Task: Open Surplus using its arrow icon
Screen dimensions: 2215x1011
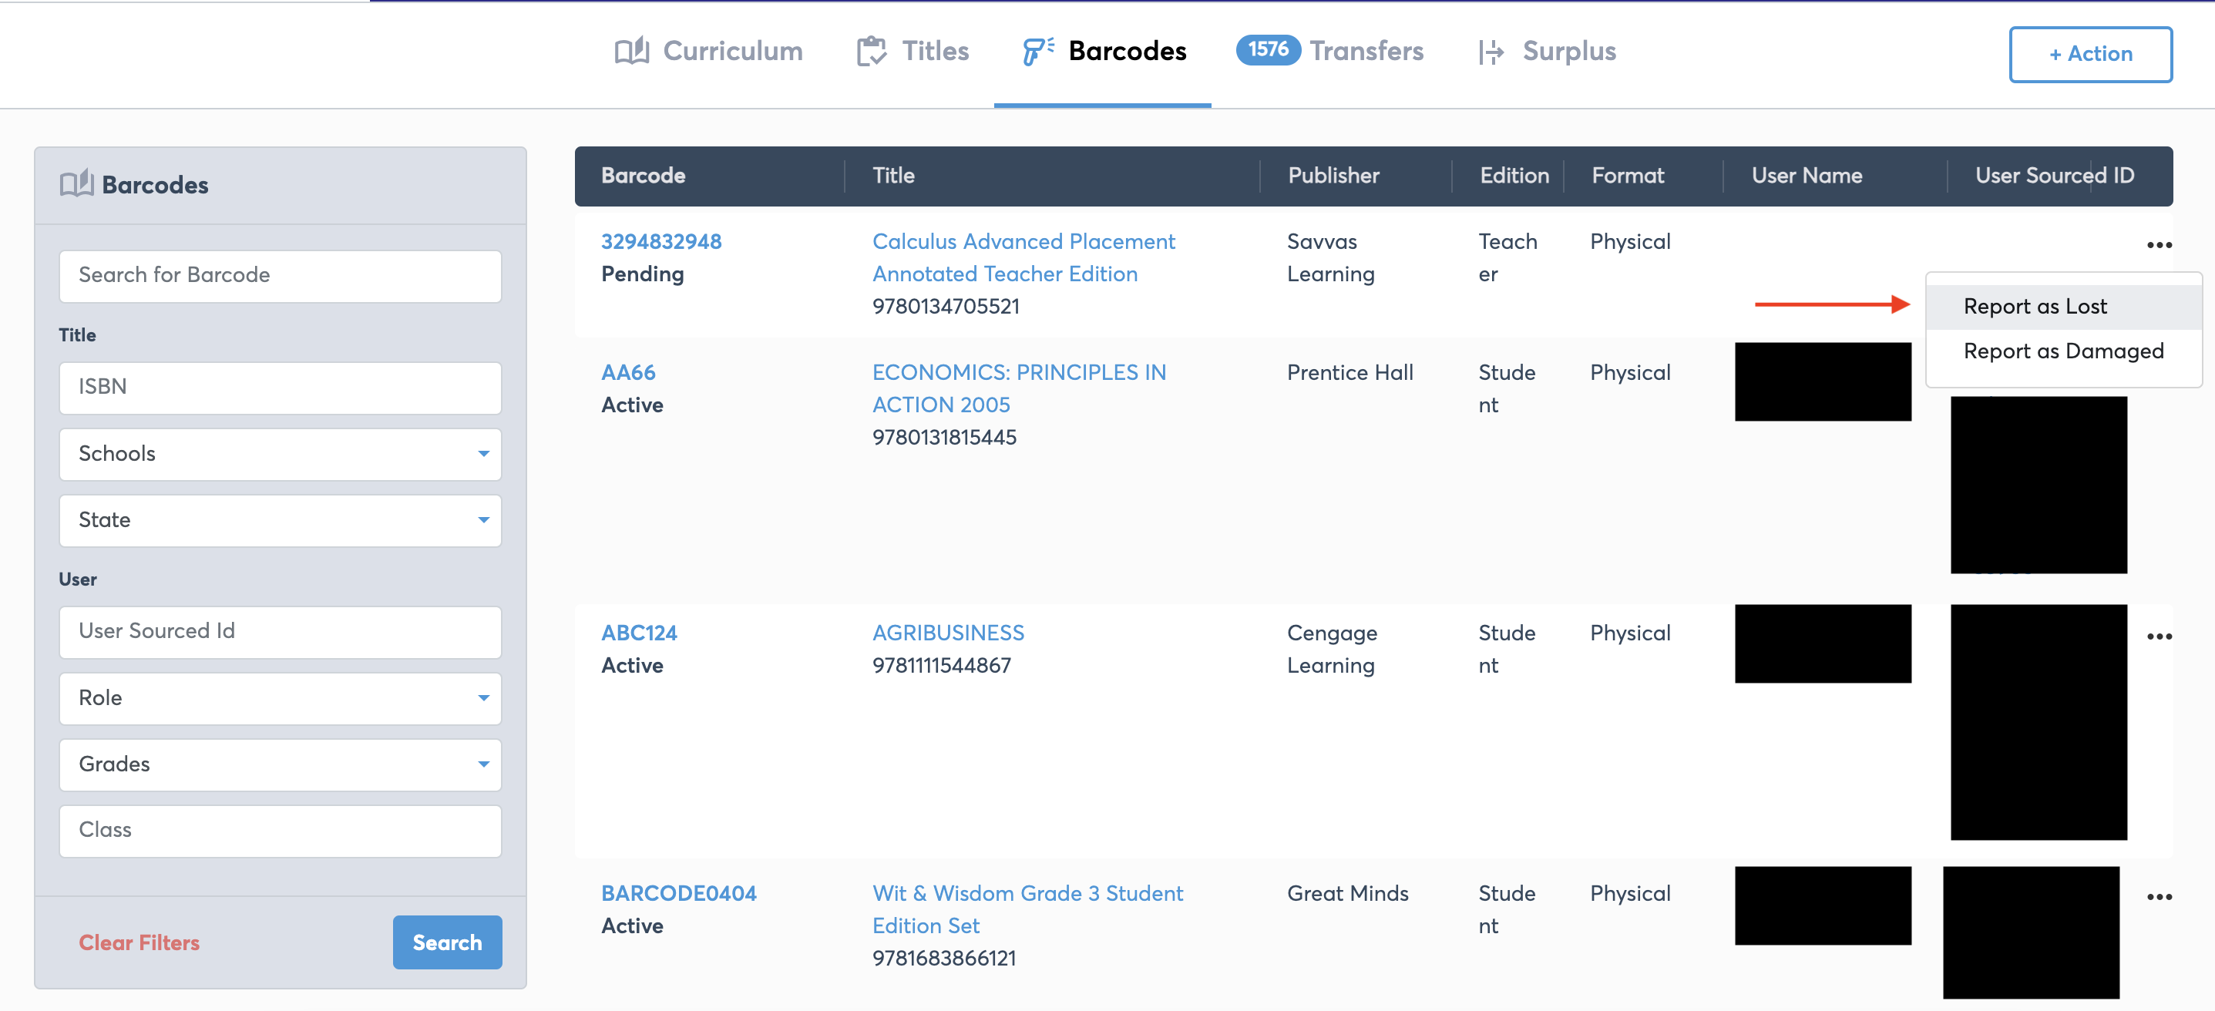Action: pos(1491,52)
